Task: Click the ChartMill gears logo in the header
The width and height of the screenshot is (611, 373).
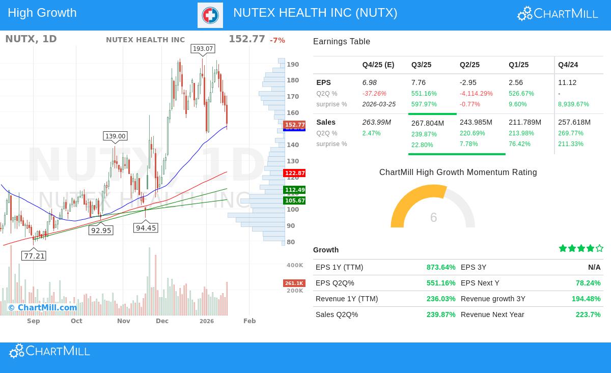Action: tap(524, 13)
